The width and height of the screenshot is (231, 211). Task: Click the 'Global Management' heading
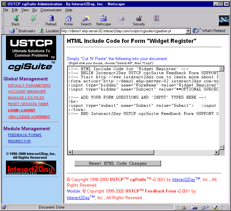pos(26,79)
